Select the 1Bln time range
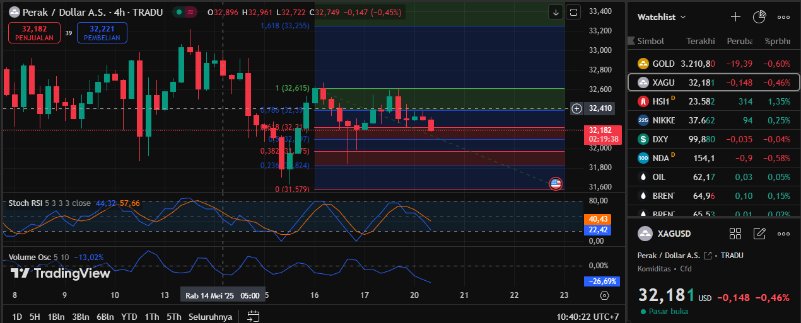 tap(56, 316)
